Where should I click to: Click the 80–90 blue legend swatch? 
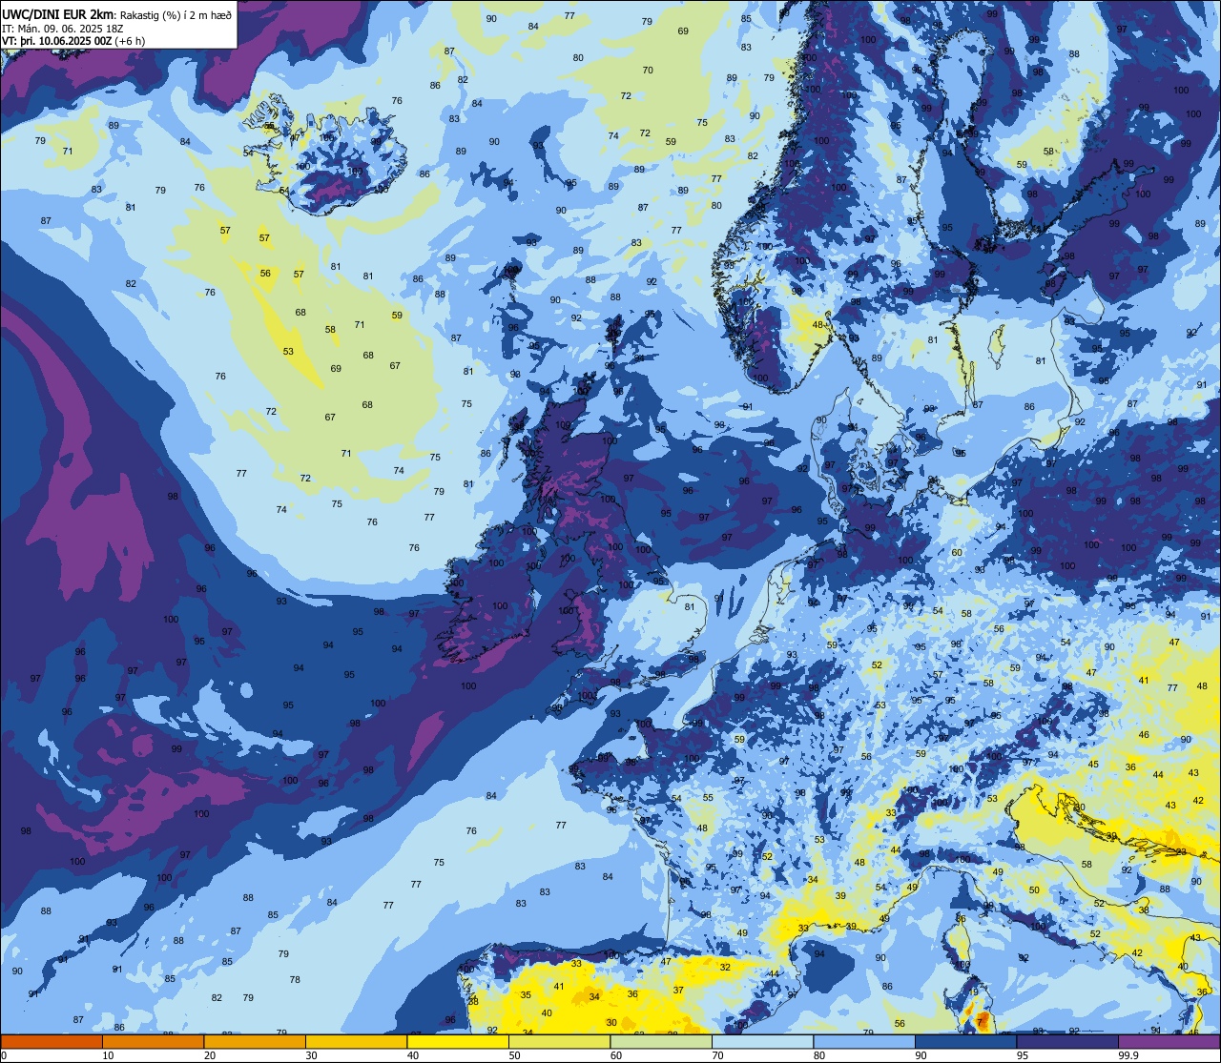point(864,1042)
